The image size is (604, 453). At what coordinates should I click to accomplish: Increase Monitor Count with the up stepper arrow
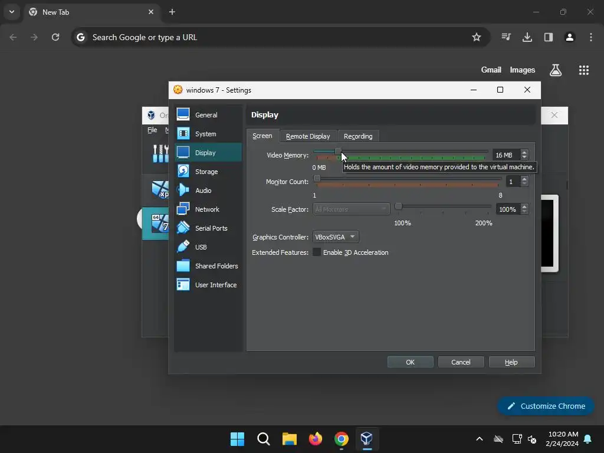[x=524, y=179]
